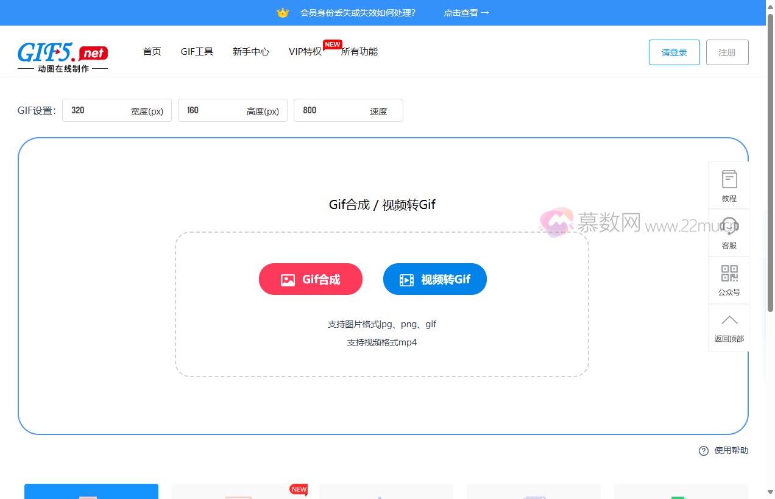The image size is (775, 499).
Task: Click the picture icon inside the Gif合成 button
Action: [288, 279]
